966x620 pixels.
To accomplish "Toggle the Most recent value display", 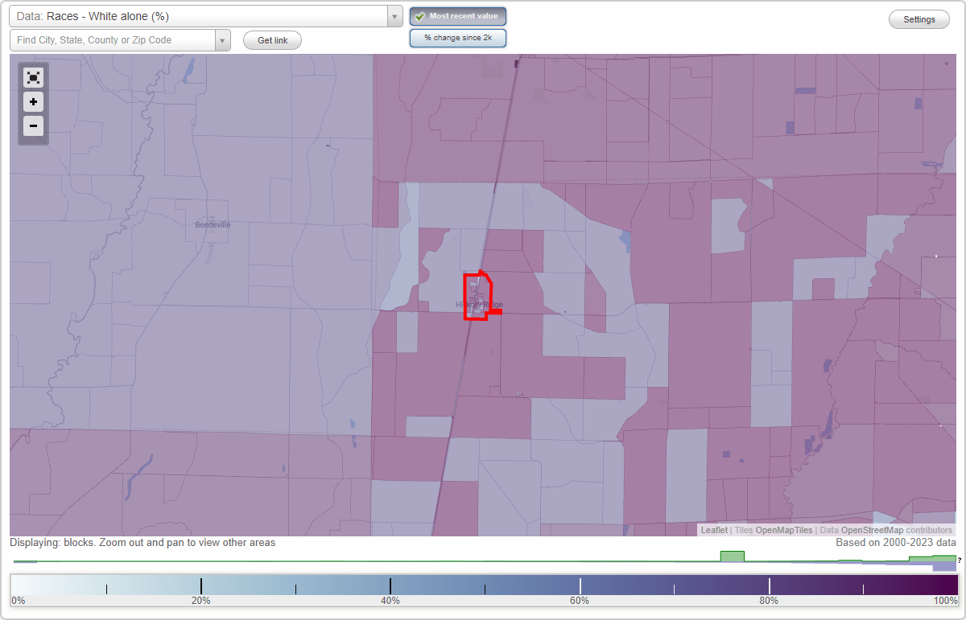I will tap(457, 15).
